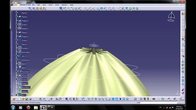Viewport: 196px width, 110px height.
Task: Select Parallel.1 in the tree
Action: 25,48
